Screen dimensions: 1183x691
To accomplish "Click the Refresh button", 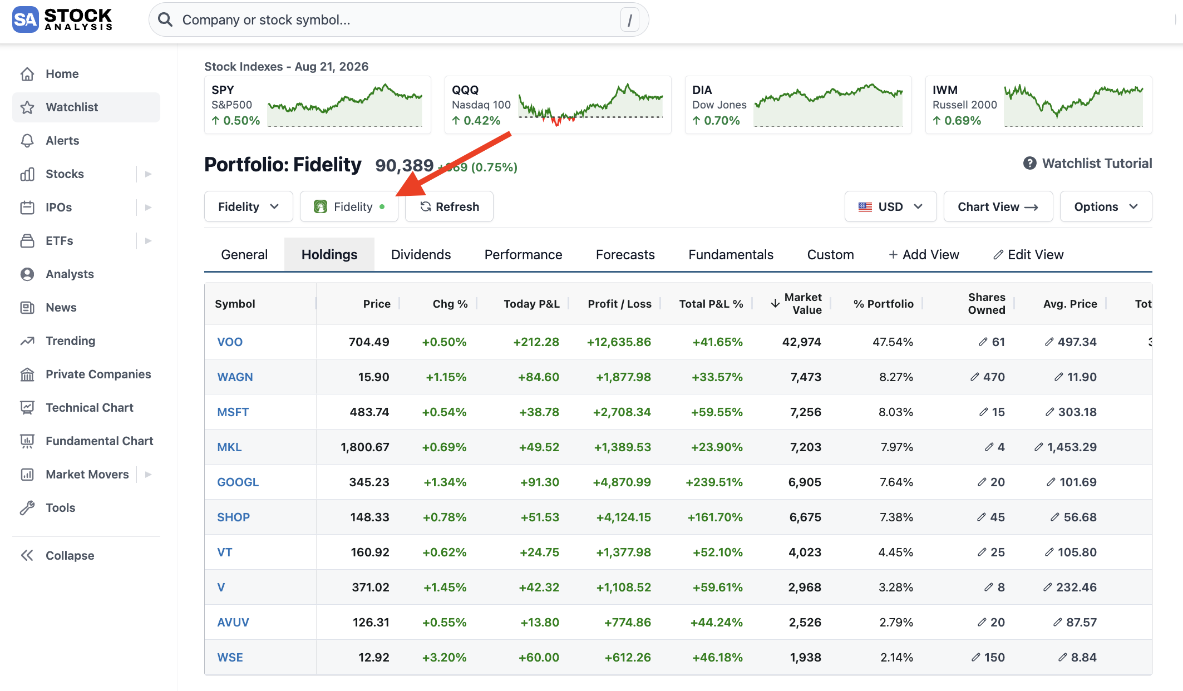I will (449, 206).
